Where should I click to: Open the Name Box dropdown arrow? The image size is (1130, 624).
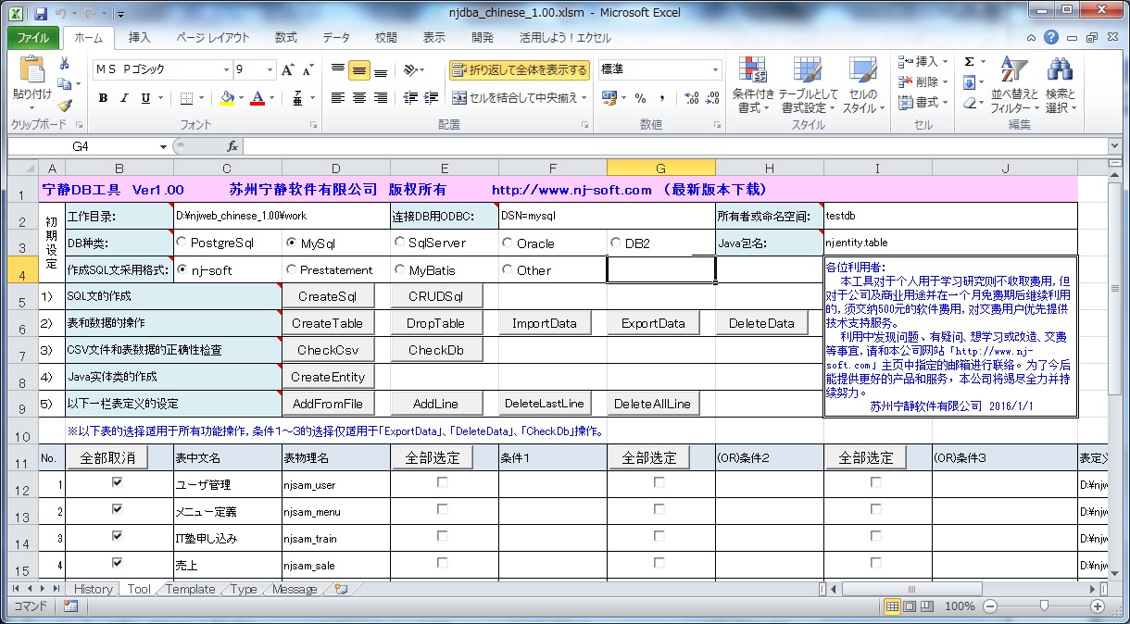click(163, 146)
